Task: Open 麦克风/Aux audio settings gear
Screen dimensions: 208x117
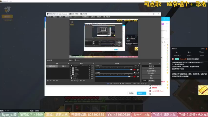Action: click(138, 70)
